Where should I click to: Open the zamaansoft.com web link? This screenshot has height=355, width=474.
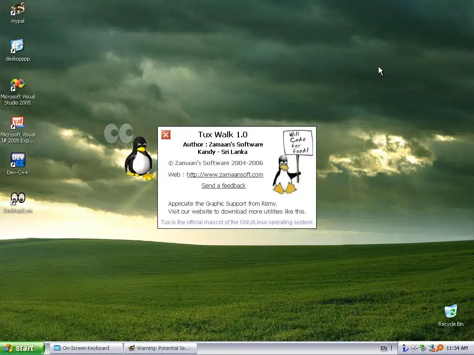click(x=225, y=174)
